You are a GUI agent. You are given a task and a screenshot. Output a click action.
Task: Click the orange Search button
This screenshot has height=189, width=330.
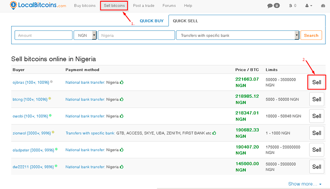311,35
